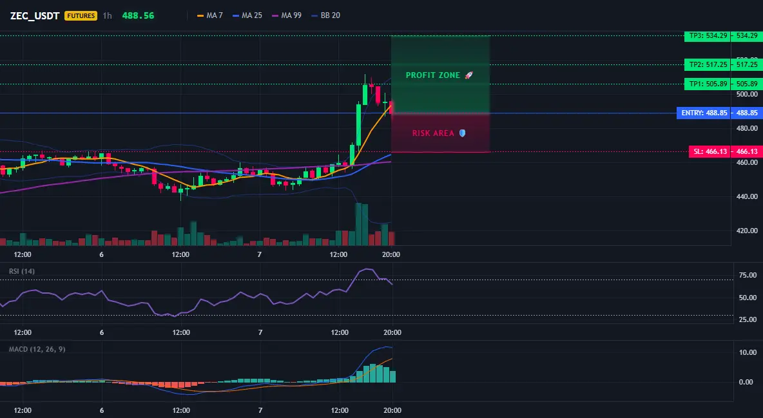Click the TP2: 517.25 label
763x418 pixels.
(x=708, y=64)
